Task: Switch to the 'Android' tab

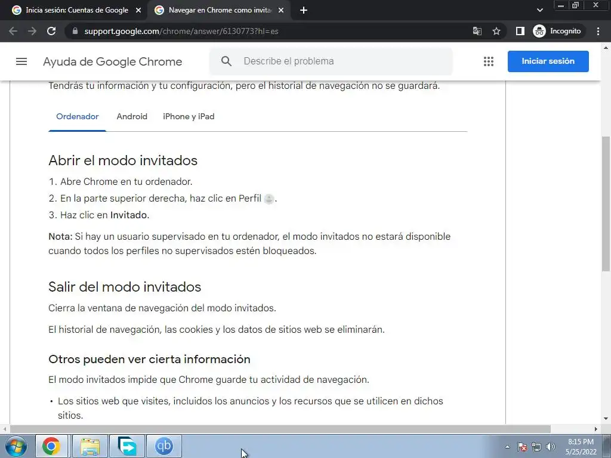Action: [x=132, y=116]
